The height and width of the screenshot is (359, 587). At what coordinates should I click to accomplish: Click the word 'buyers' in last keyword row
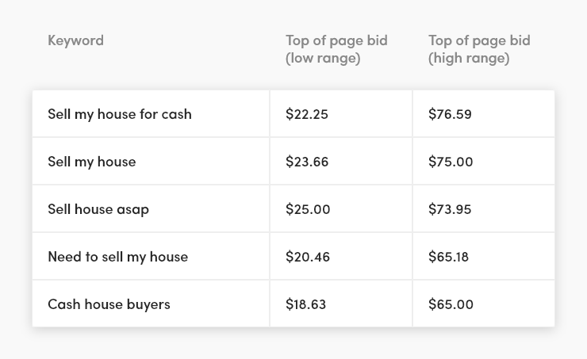click(x=148, y=305)
